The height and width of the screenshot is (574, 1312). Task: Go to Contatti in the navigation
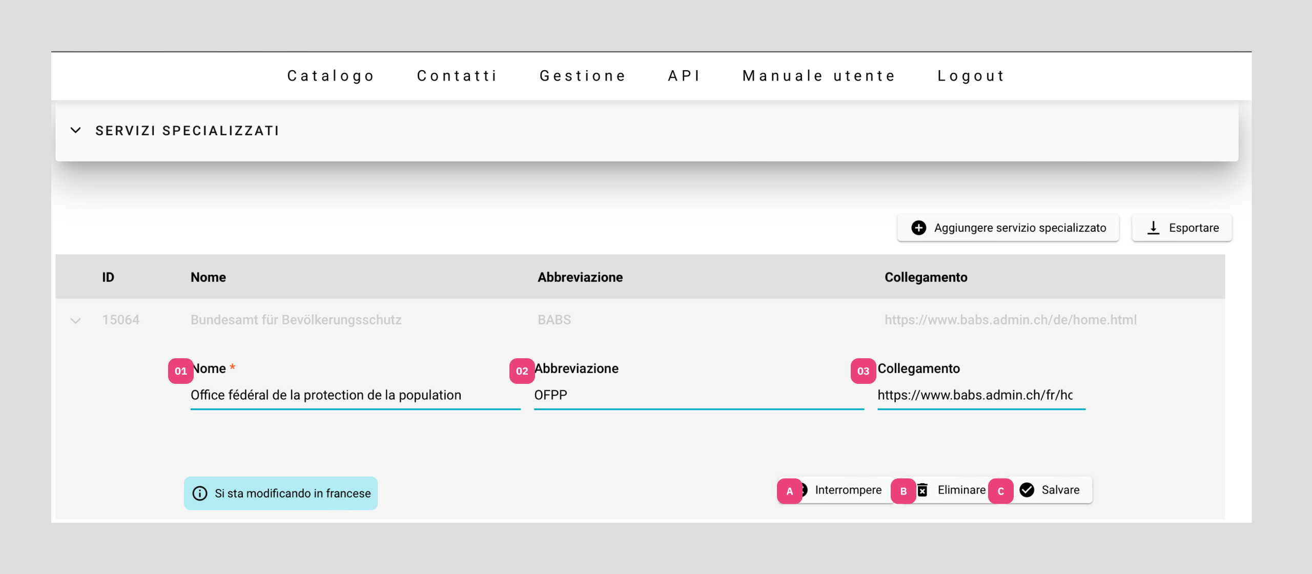(457, 76)
